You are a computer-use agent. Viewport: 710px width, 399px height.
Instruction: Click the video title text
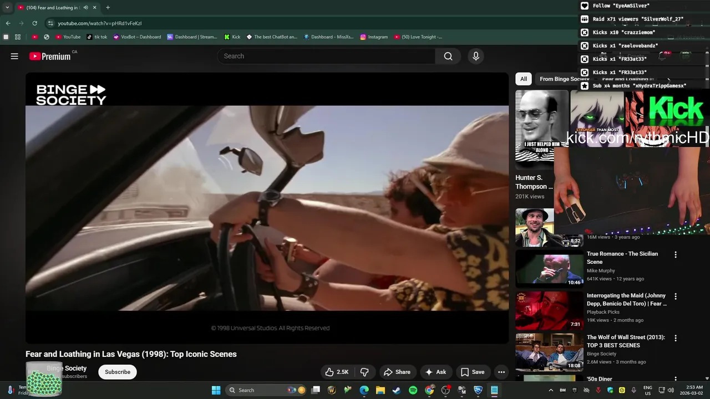point(131,354)
